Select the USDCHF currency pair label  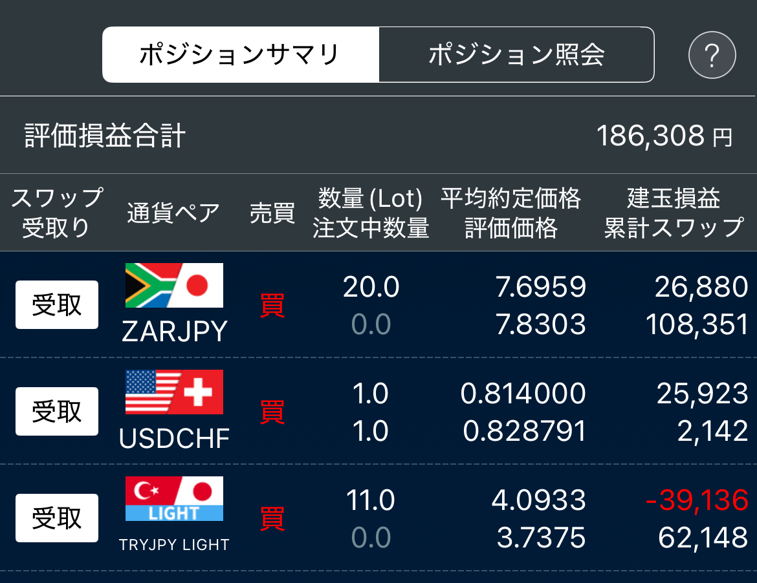[x=174, y=438]
